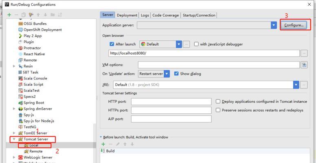Add a before launch task with plus icon
Screen dimensions: 316x163
coord(103,144)
